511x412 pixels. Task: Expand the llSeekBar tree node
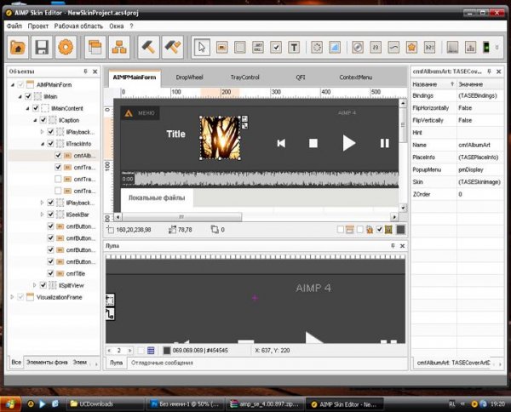click(x=42, y=215)
